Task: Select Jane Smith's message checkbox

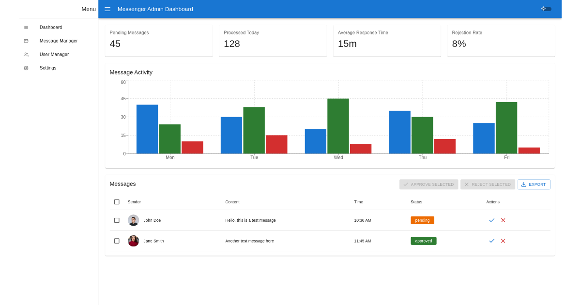Action: 117,241
